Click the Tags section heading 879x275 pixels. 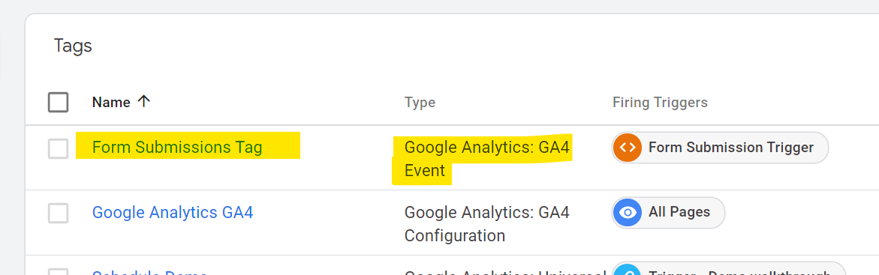73,46
